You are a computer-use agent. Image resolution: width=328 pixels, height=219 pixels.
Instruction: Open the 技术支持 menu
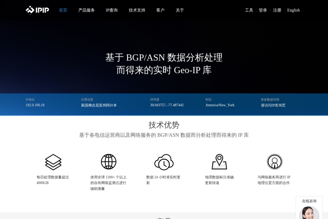tap(137, 10)
